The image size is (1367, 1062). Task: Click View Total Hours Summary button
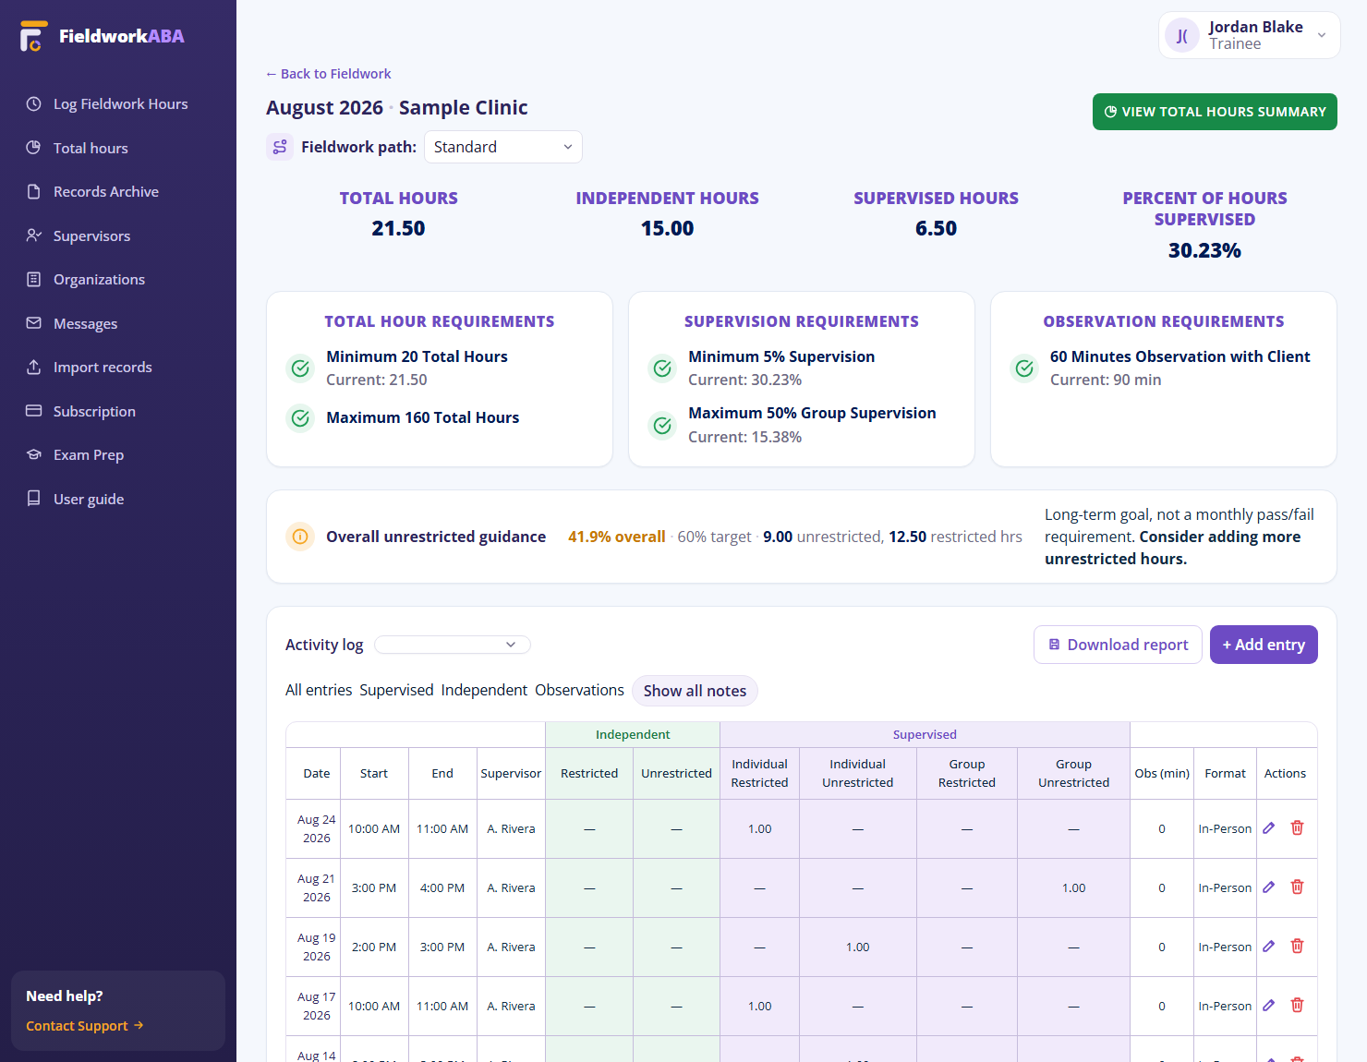tap(1215, 112)
